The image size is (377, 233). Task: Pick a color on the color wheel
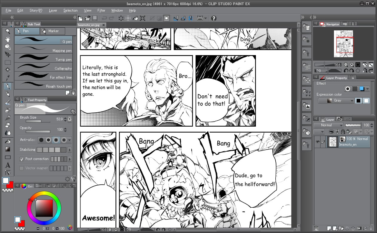coord(44,208)
